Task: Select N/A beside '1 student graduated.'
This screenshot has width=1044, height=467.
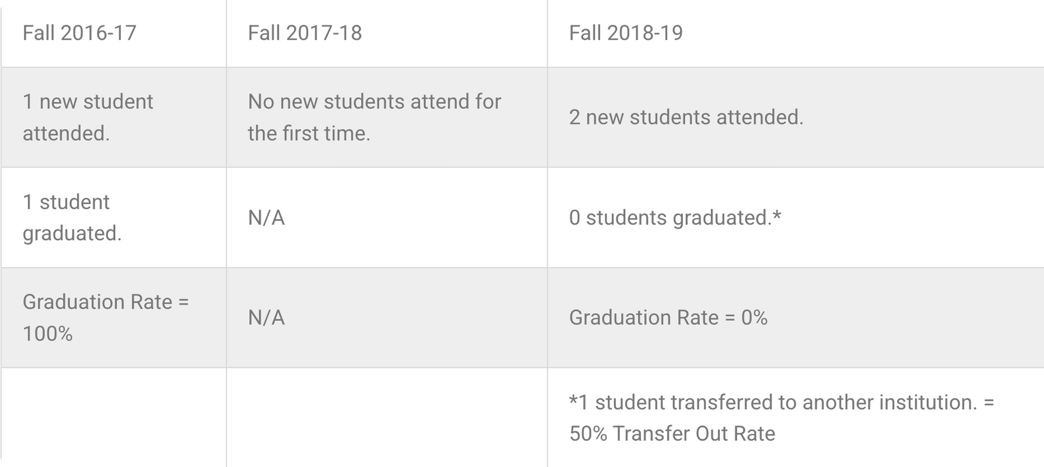Action: (x=266, y=218)
